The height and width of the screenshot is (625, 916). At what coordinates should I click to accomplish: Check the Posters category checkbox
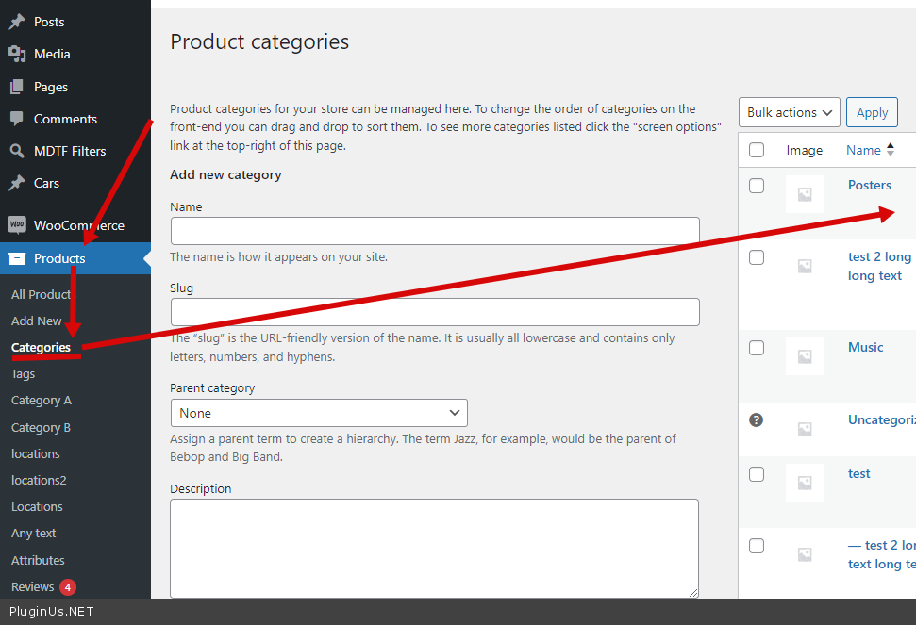coord(757,186)
